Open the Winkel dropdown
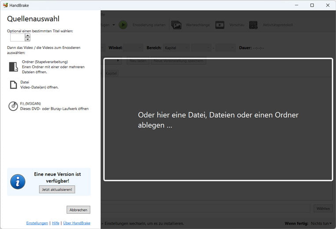336x229 pixels. (133, 48)
